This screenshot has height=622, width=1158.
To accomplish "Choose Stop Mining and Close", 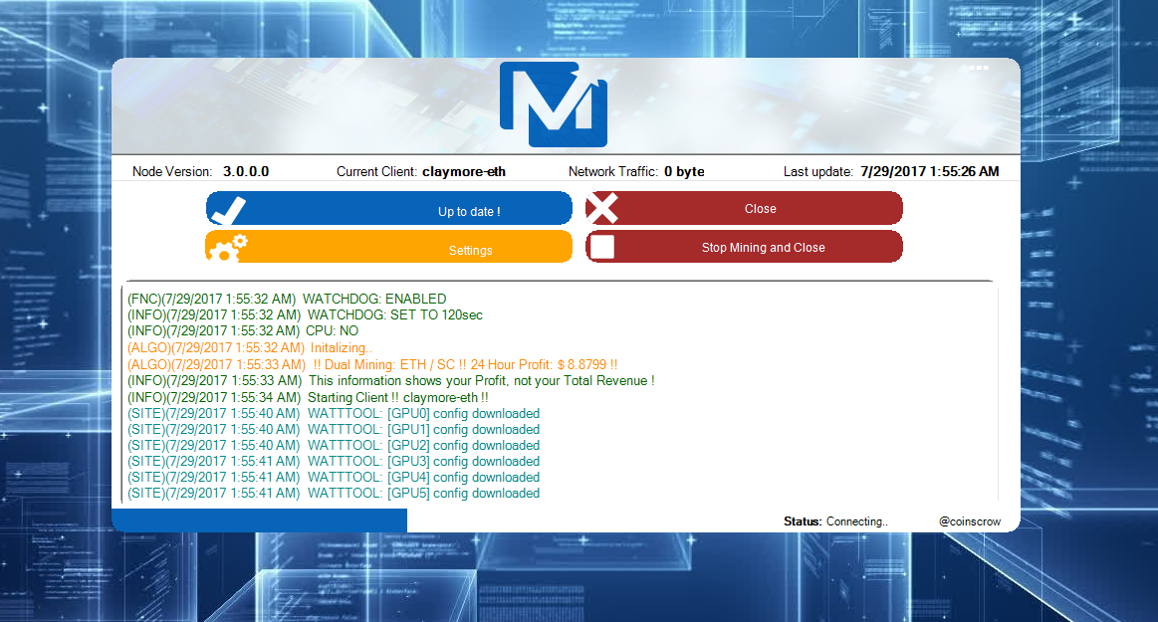I will point(744,247).
